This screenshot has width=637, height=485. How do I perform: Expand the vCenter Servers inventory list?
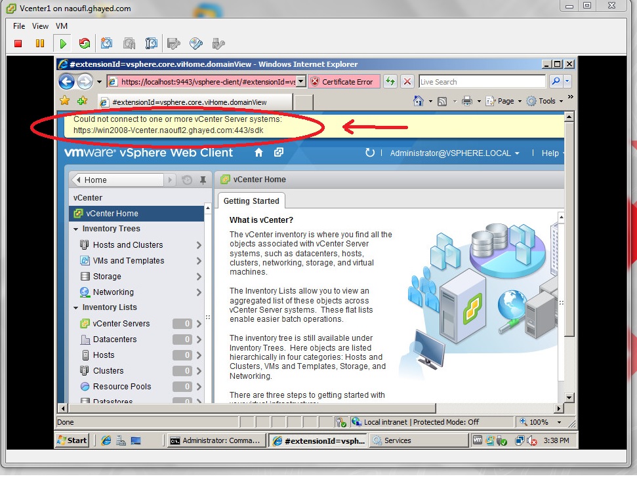pyautogui.click(x=197, y=323)
